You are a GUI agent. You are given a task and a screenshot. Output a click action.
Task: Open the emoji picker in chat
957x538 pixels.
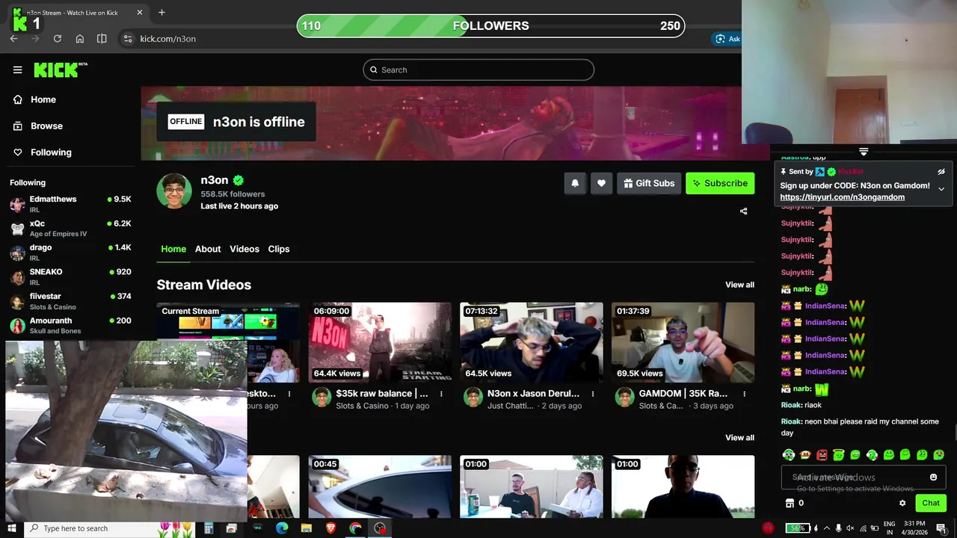tap(933, 477)
